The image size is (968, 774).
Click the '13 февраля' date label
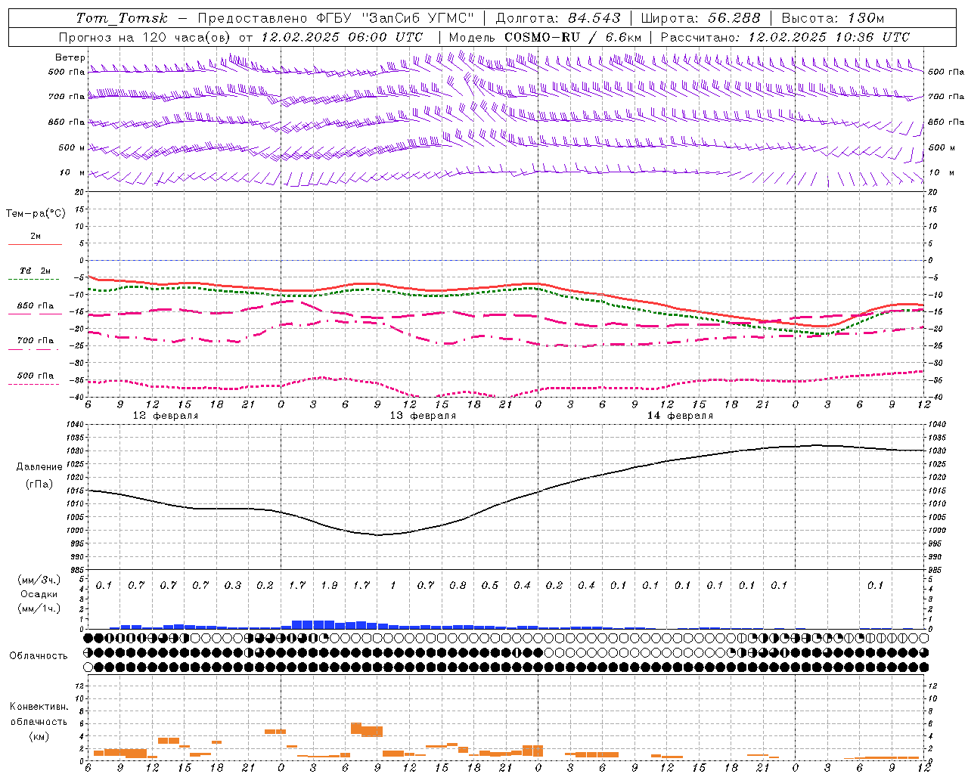click(423, 416)
